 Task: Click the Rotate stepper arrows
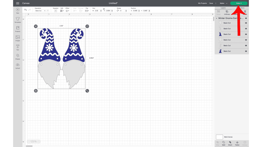(x=126, y=11)
